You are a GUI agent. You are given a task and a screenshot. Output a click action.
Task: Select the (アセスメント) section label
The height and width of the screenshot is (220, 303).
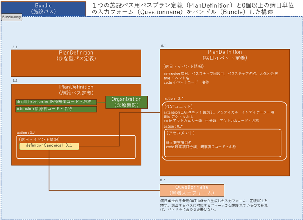click(181, 133)
